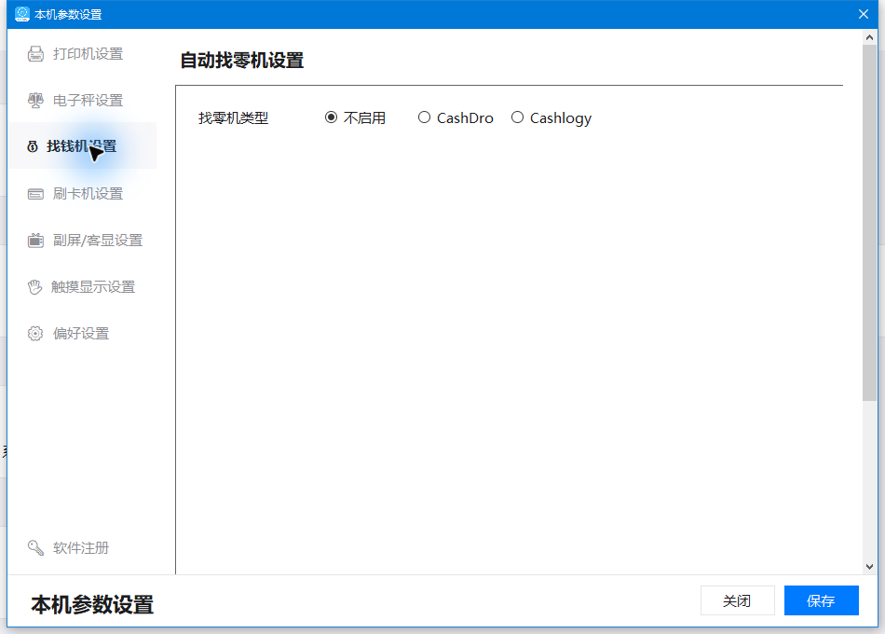Choose the Cashlogy radio option
The height and width of the screenshot is (634, 885).
[x=517, y=117]
